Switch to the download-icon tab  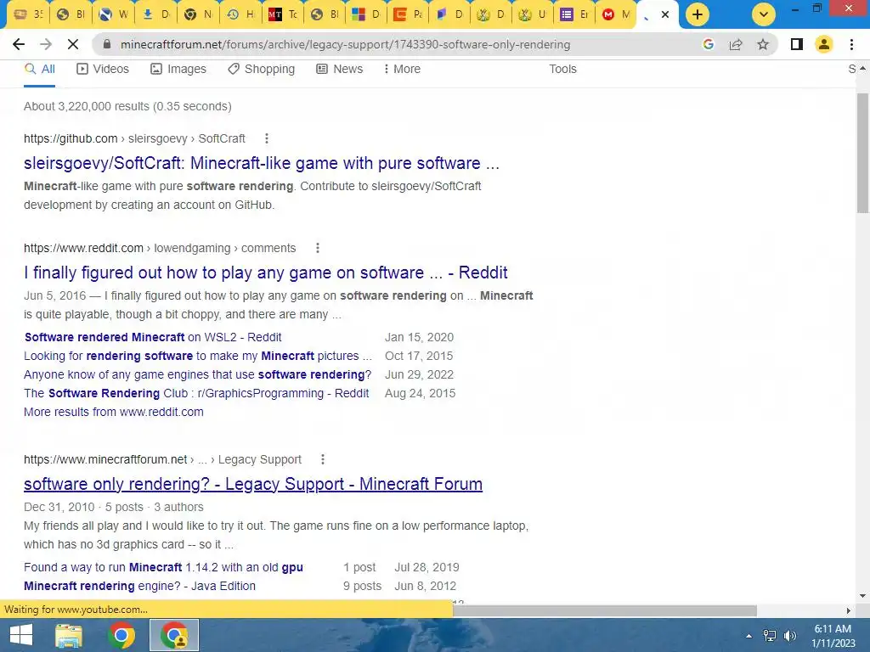[x=155, y=14]
